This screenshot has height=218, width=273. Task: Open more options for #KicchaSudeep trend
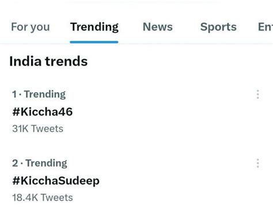point(257,163)
